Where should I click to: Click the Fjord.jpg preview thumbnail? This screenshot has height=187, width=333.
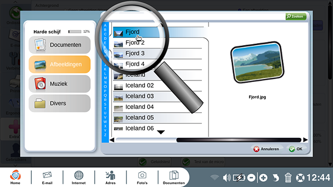[x=257, y=63]
